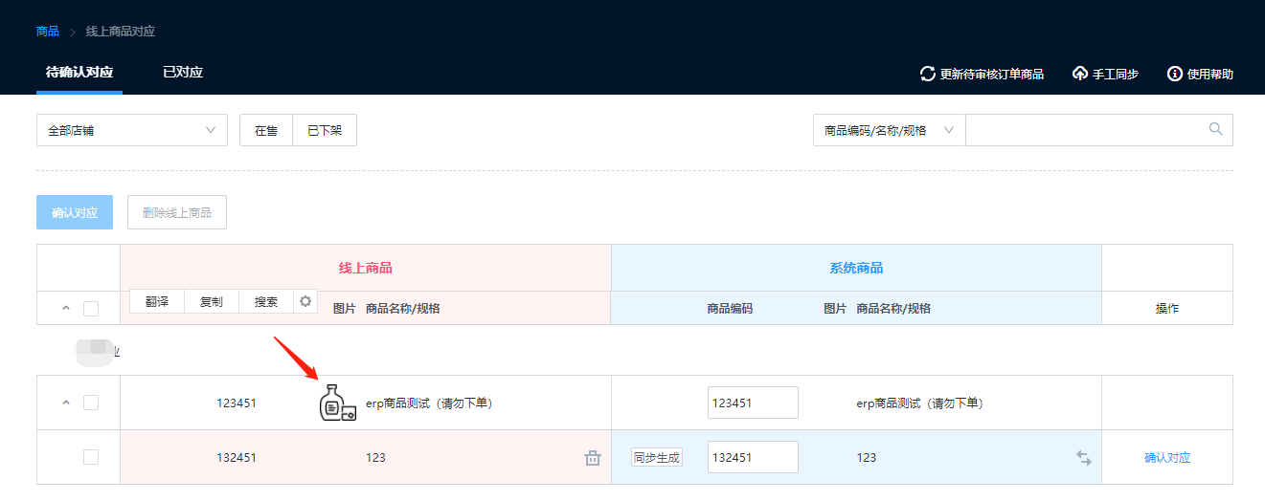1265x501 pixels.
Task: Click the refresh icon for 更新待审核订单商品
Action: point(927,74)
